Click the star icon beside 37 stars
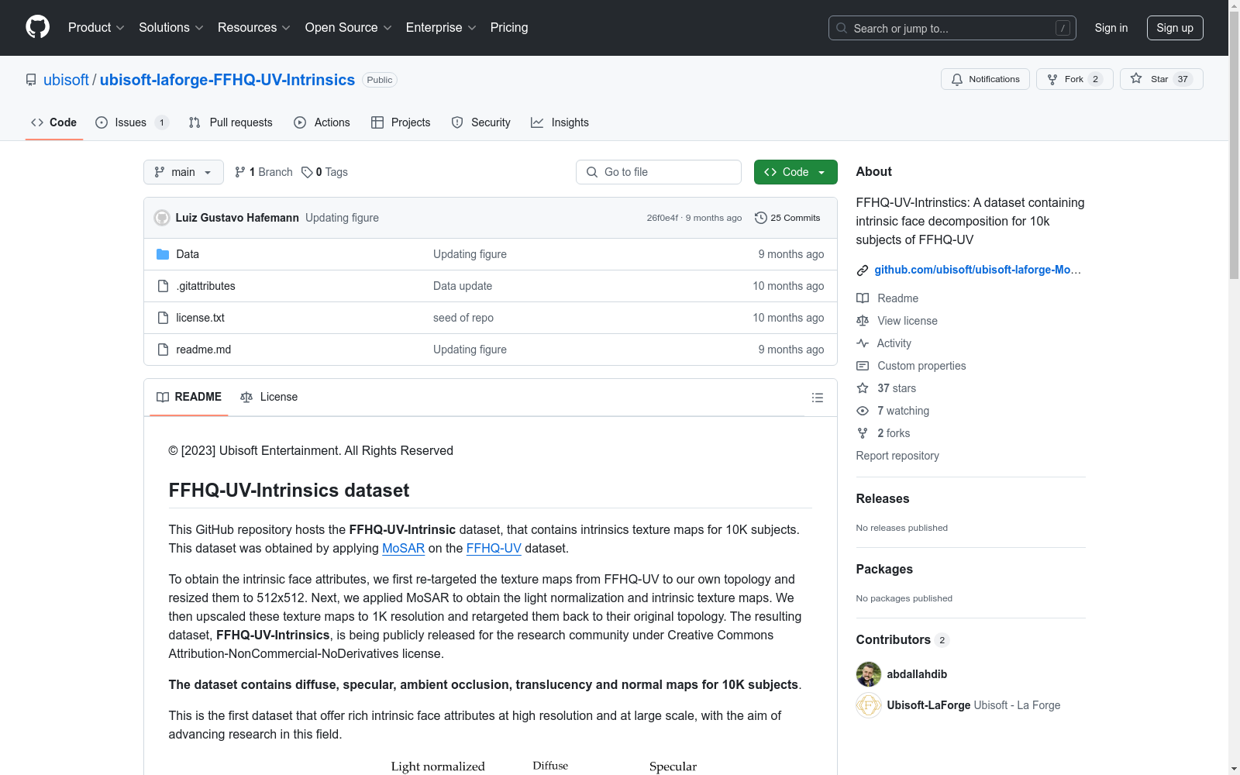 click(863, 388)
